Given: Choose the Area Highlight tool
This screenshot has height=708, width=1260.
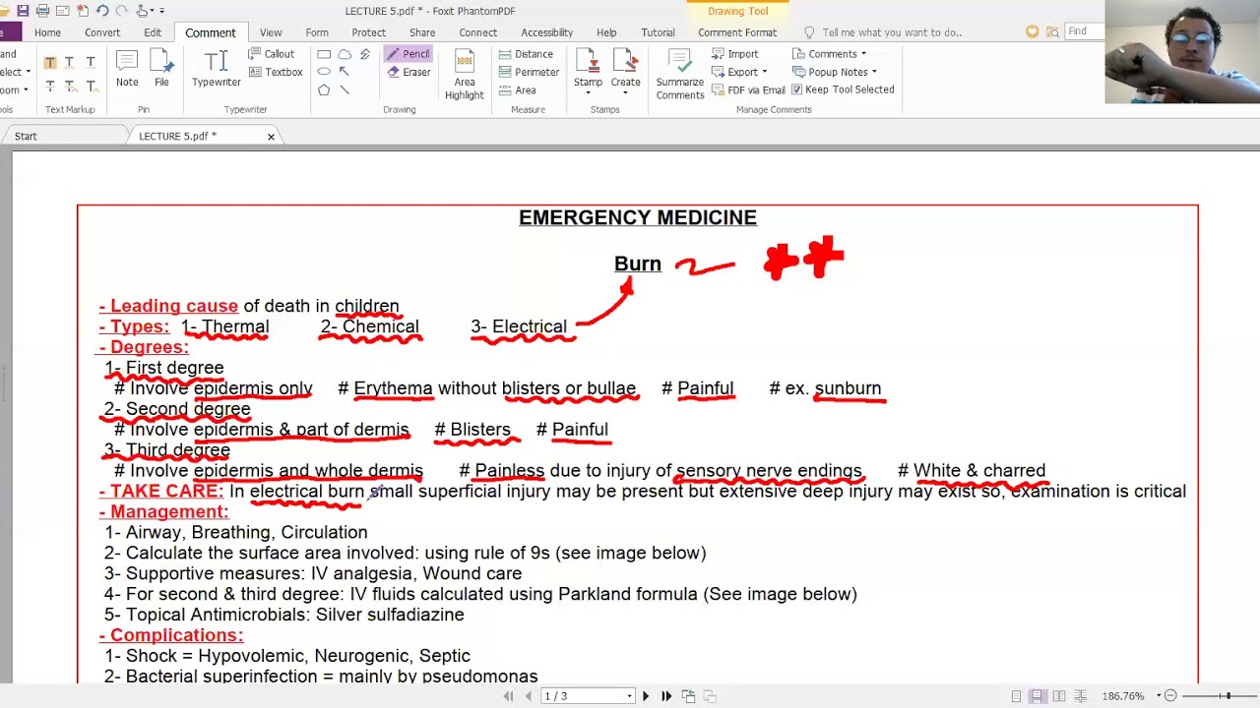Looking at the screenshot, I should coord(464,75).
